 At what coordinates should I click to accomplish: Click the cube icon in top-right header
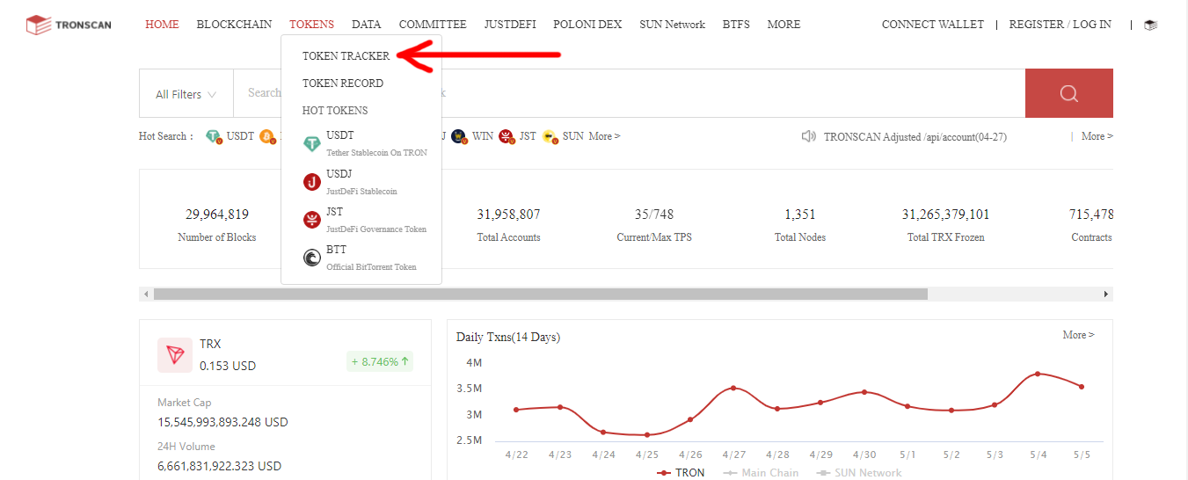coord(1150,25)
